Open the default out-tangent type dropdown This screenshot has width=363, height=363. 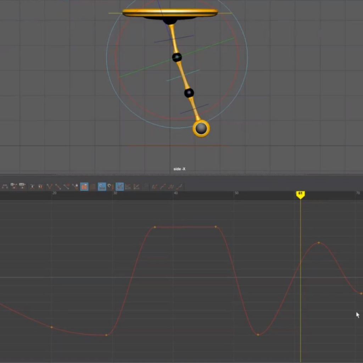[22, 186]
